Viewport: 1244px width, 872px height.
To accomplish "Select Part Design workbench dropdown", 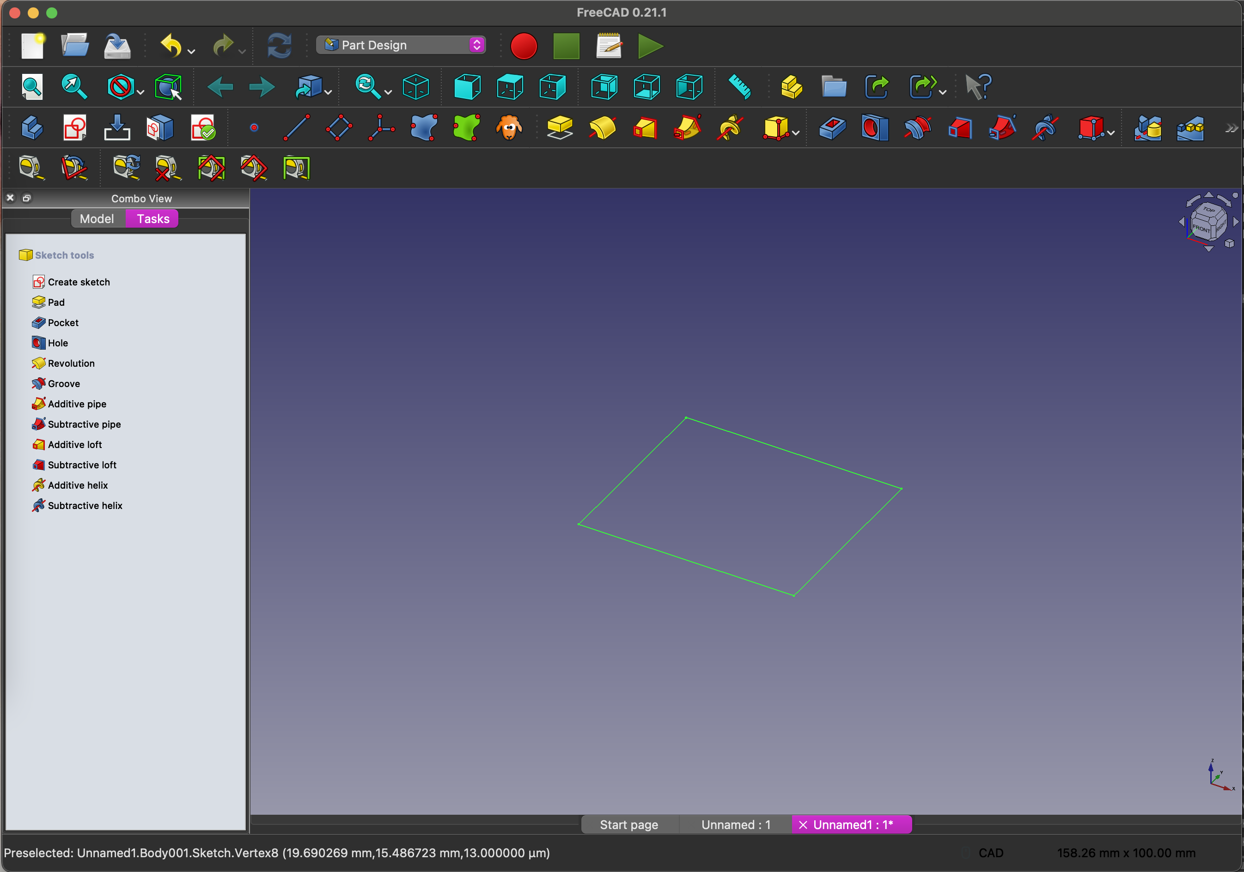I will coord(401,44).
